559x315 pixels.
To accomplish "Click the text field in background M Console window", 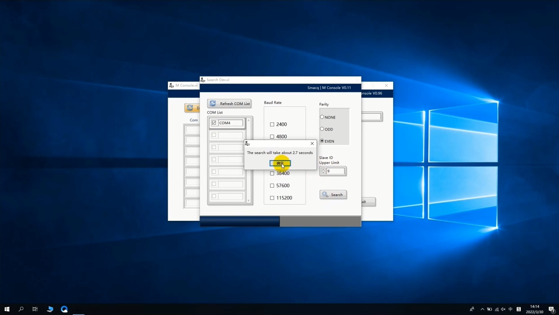I will click(371, 117).
